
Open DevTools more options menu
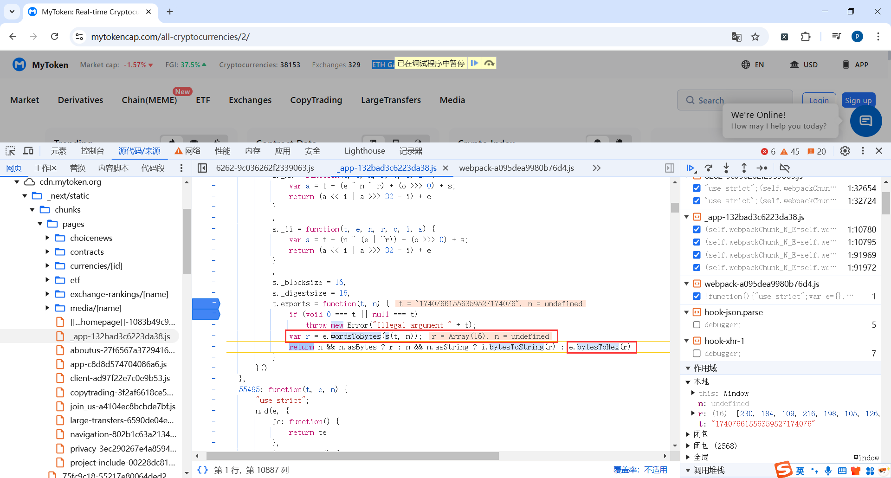pos(863,151)
